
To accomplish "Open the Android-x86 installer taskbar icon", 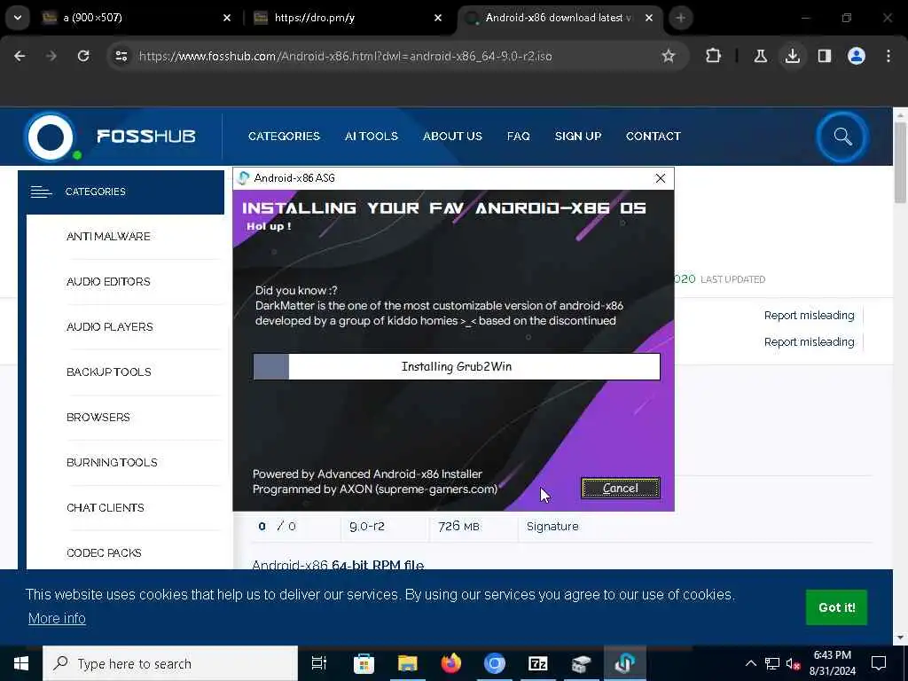I will [624, 663].
